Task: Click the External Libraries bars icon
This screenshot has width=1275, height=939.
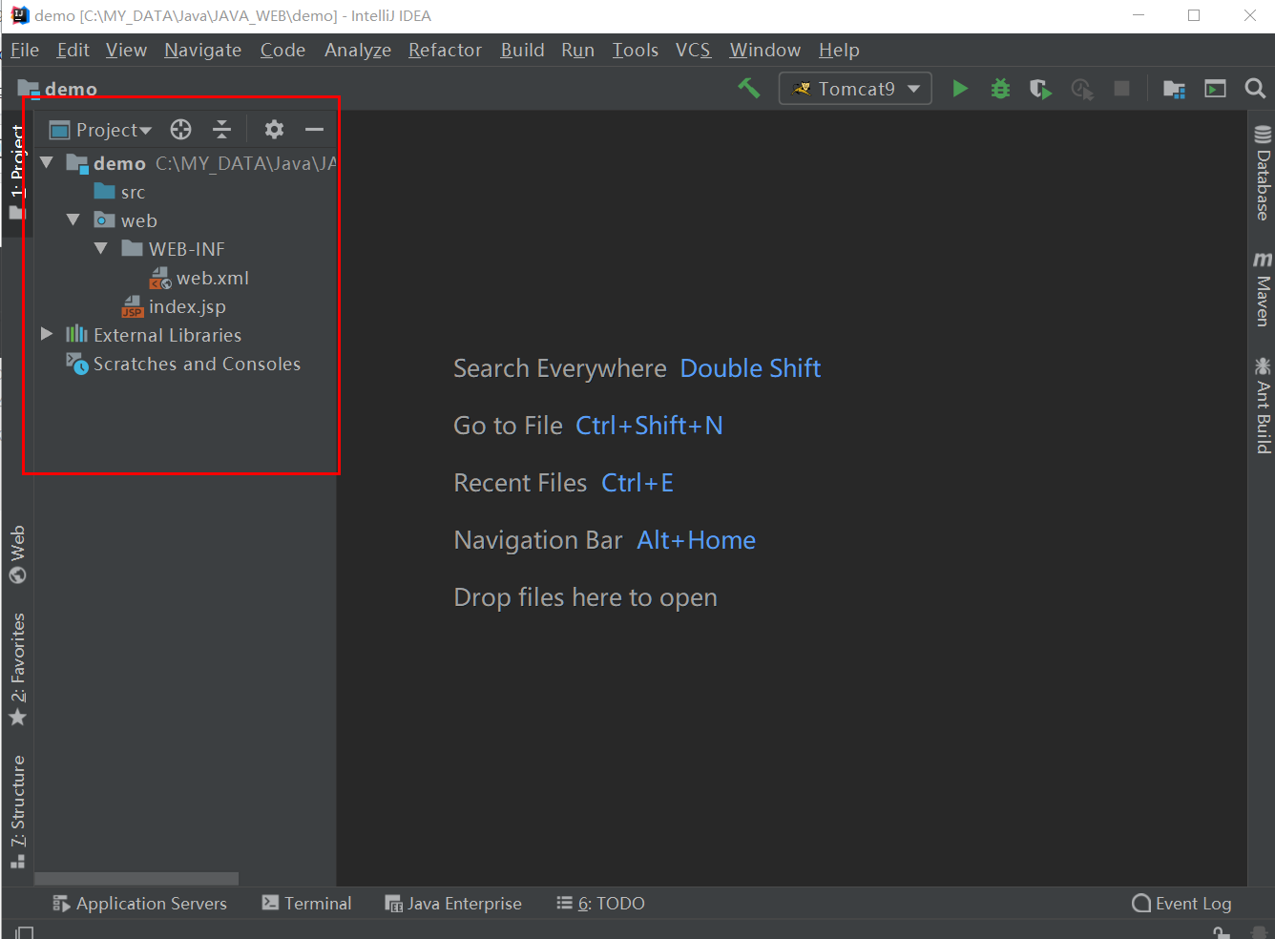Action: coord(76,334)
